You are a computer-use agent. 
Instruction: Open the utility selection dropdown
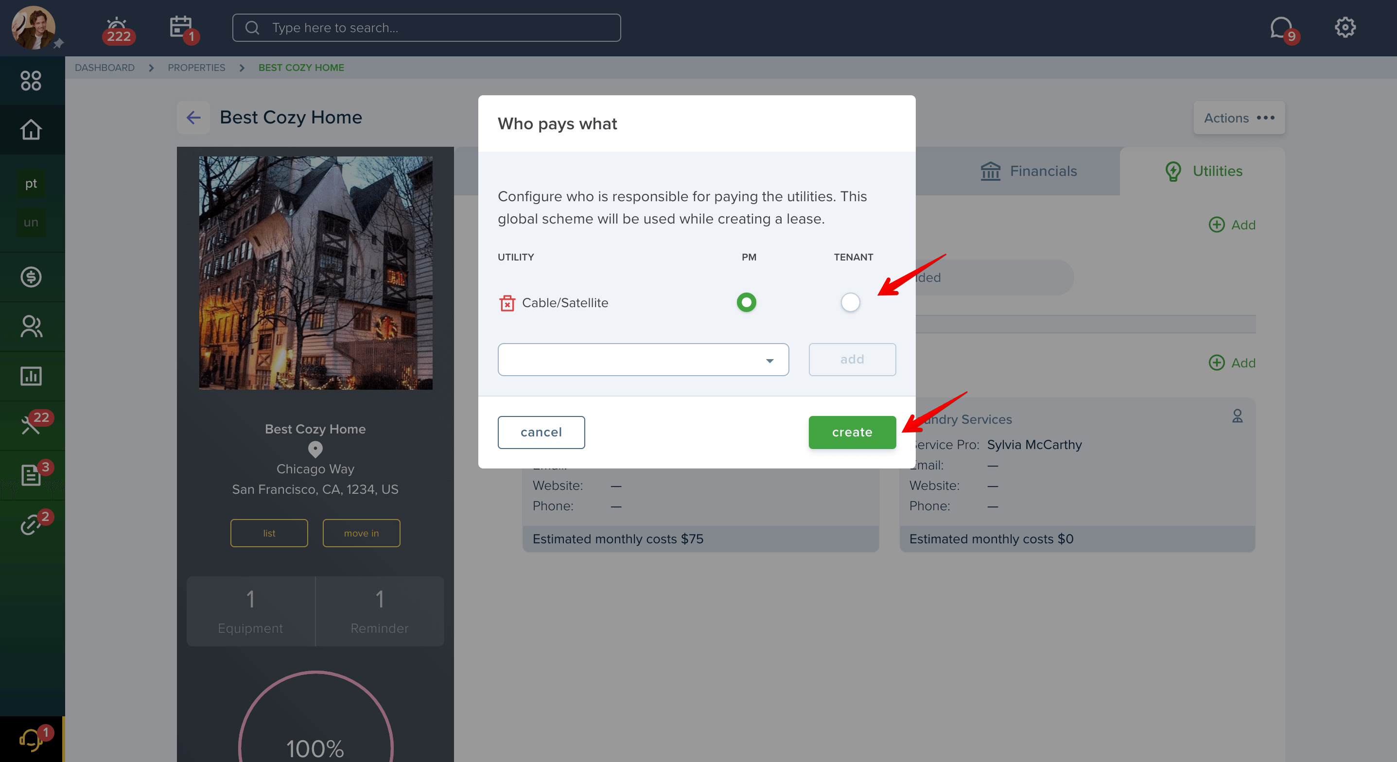tap(643, 360)
